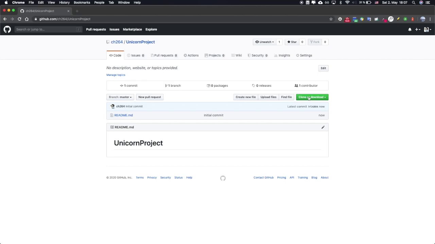This screenshot has height=244, width=435.
Task: Open the Chrome History menu
Action: click(64, 2)
